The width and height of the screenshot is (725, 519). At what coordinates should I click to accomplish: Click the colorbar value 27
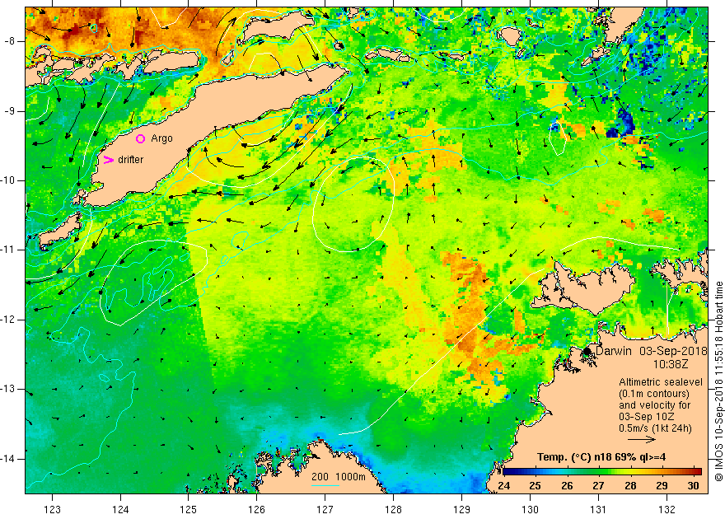pyautogui.click(x=598, y=486)
